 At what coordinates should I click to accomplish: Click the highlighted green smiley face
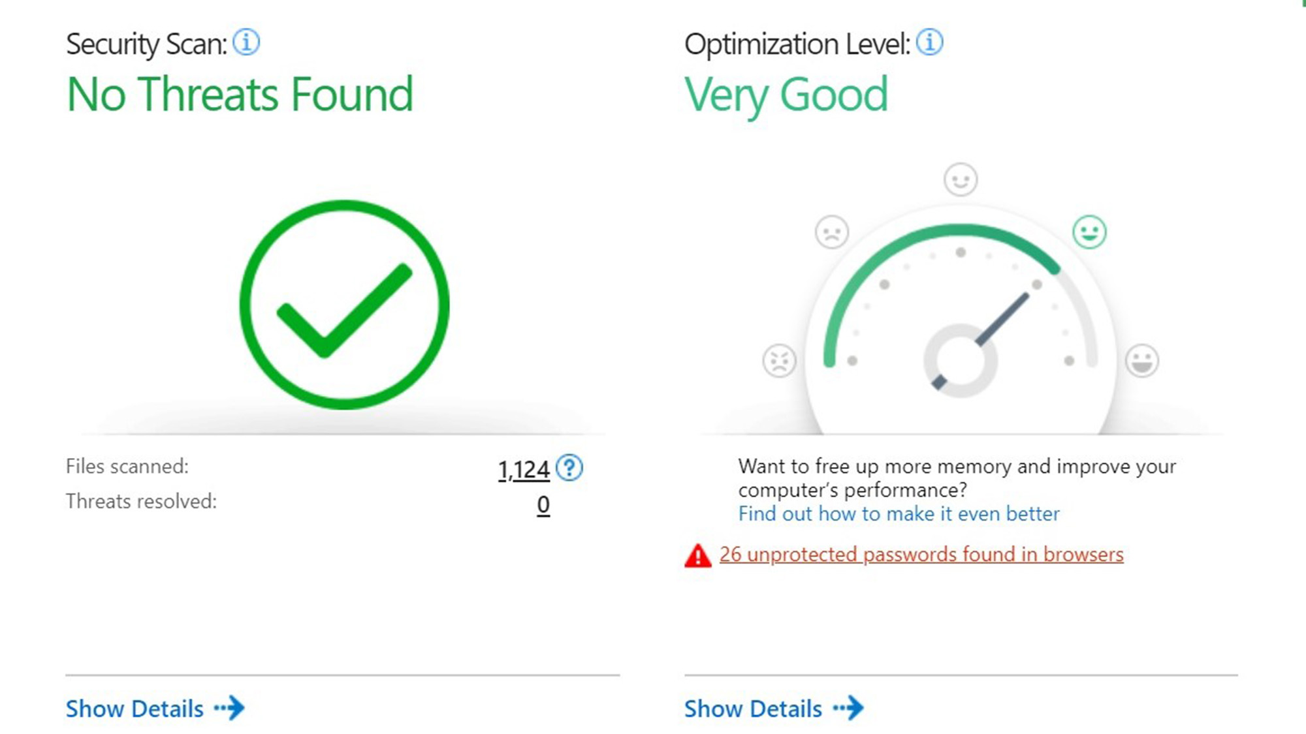pyautogui.click(x=1089, y=232)
